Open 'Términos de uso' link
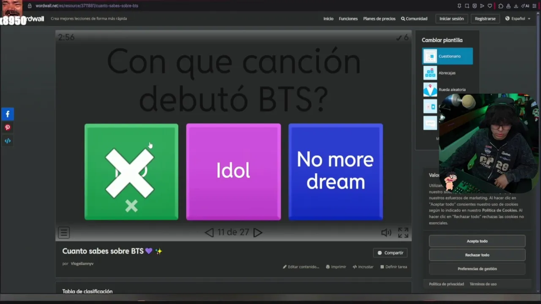The width and height of the screenshot is (541, 304). [x=483, y=284]
